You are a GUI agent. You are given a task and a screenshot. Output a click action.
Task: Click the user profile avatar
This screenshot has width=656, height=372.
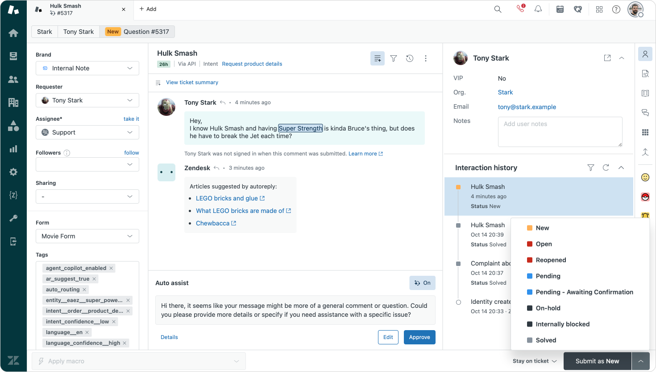(x=635, y=9)
